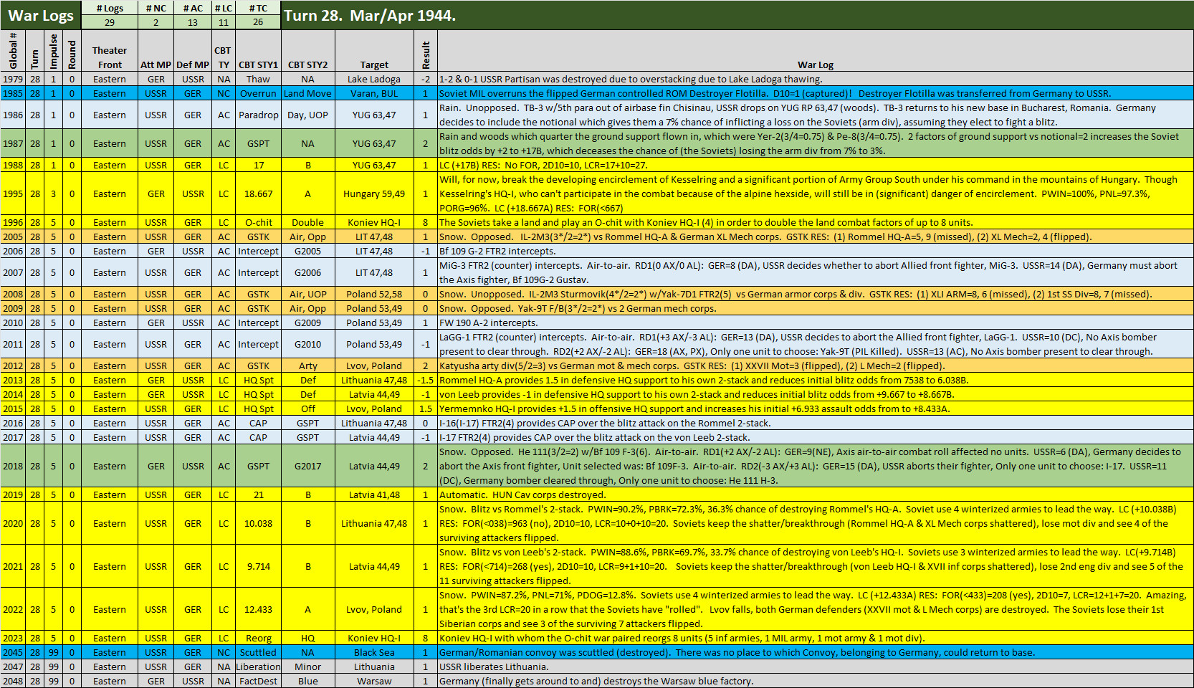Select the value 26 under # TC
Viewport: 1194px width, 688px height.
point(258,22)
